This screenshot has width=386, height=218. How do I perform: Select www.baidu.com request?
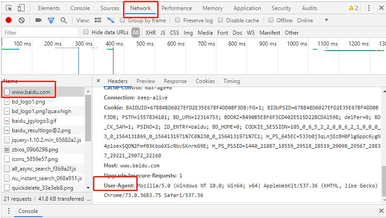[43, 92]
